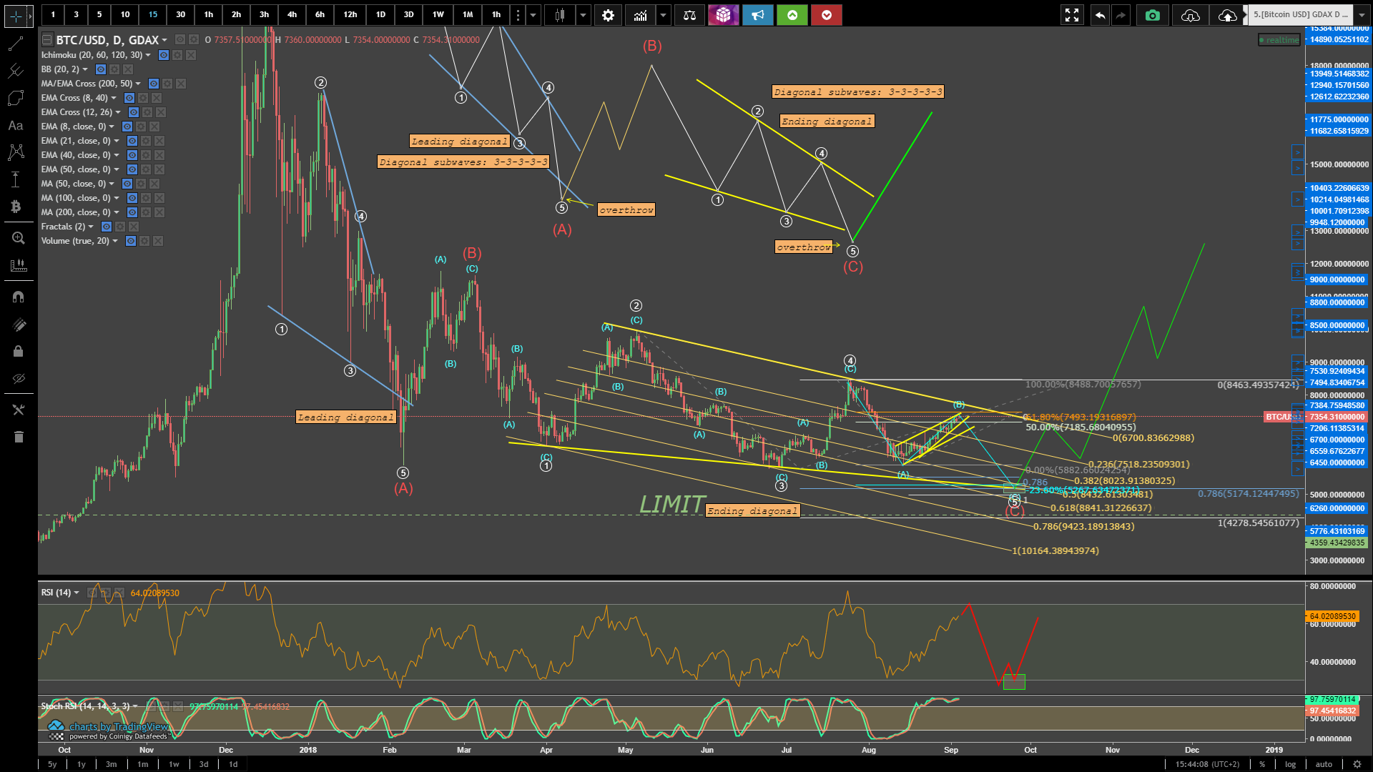1373x772 pixels.
Task: Remove the Fractals (2) indicator with X
Action: pos(134,227)
